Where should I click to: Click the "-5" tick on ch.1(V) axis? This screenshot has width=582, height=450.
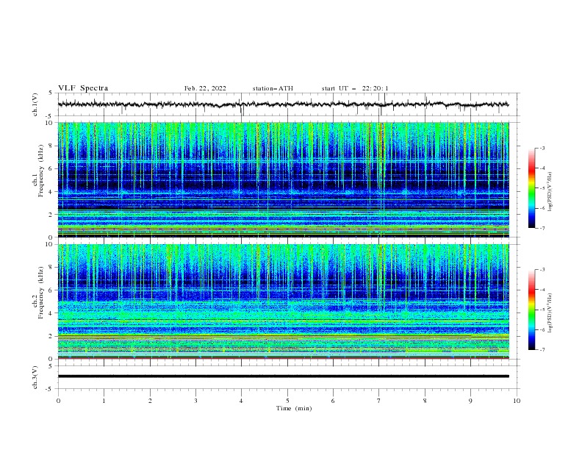(x=50, y=116)
